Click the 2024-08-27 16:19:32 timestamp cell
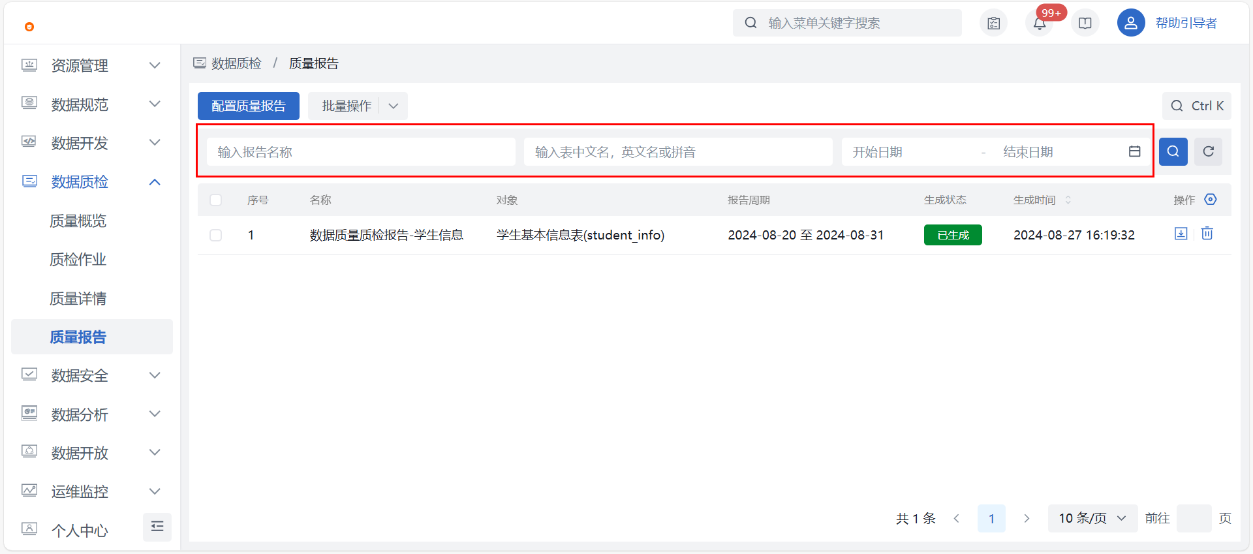Screen dimensions: 1253x554 1074,235
